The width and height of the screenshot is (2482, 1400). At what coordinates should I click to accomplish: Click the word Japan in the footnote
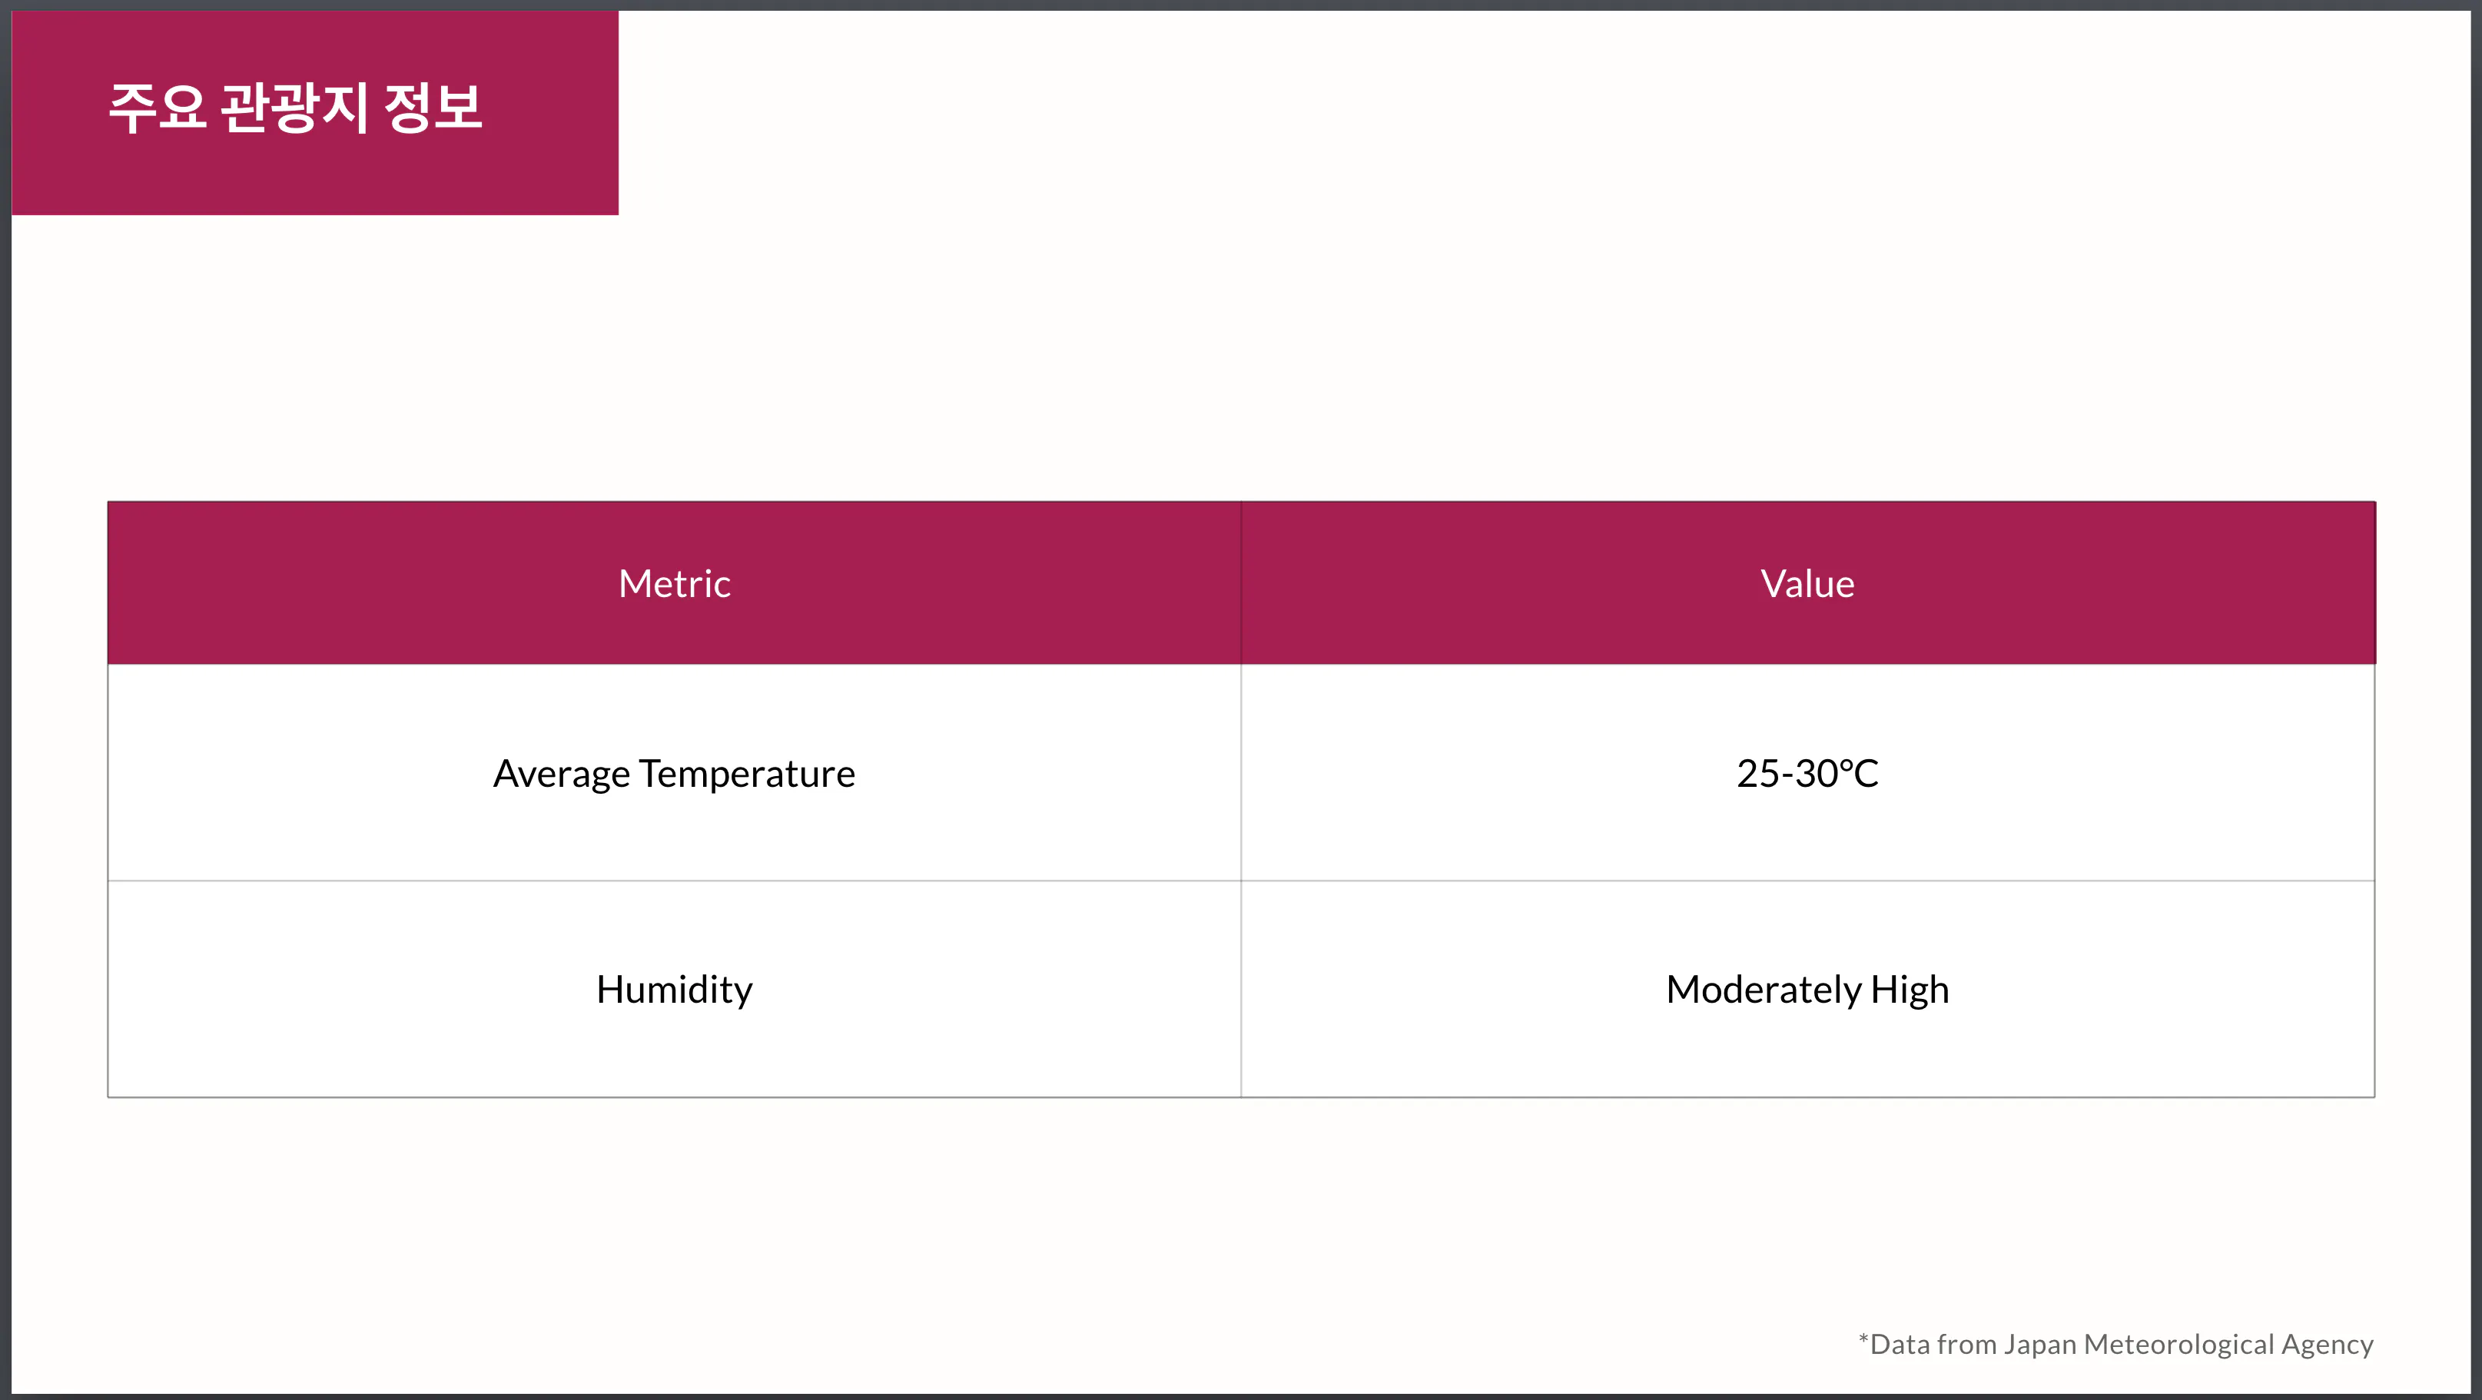coord(2039,1344)
